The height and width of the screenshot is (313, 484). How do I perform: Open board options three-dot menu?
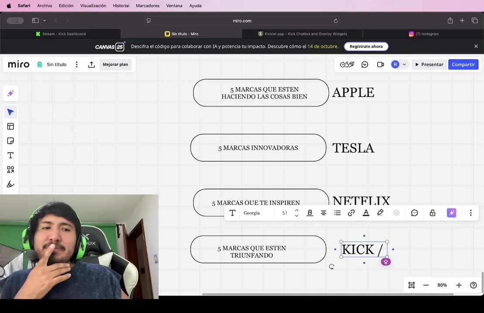[77, 64]
